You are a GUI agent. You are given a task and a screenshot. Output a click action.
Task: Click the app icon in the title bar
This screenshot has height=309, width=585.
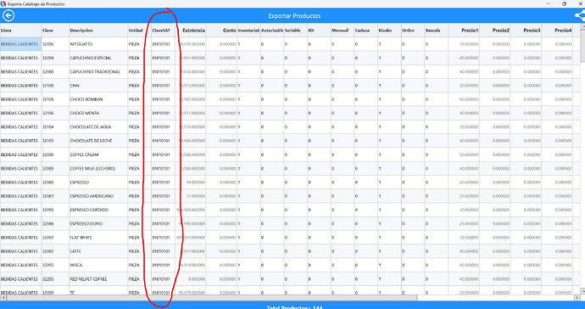pos(3,3)
